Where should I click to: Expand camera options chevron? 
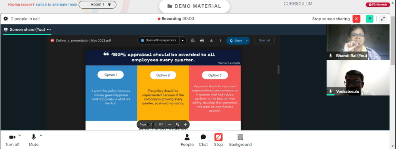[x=20, y=136]
